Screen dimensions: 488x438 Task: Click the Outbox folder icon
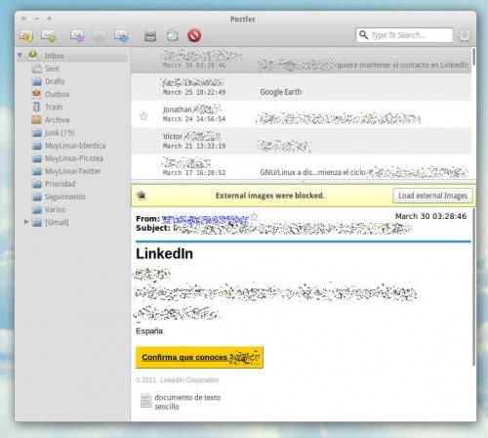pyautogui.click(x=37, y=94)
